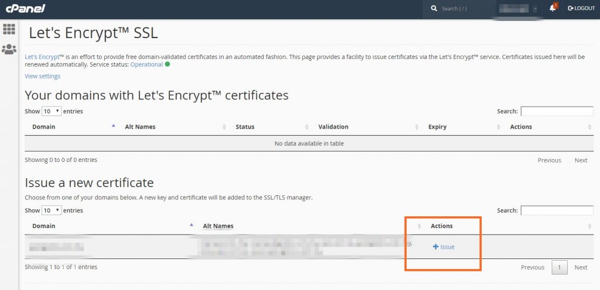Click 'Showing 0 to 0 of 0 entries'

[61, 160]
